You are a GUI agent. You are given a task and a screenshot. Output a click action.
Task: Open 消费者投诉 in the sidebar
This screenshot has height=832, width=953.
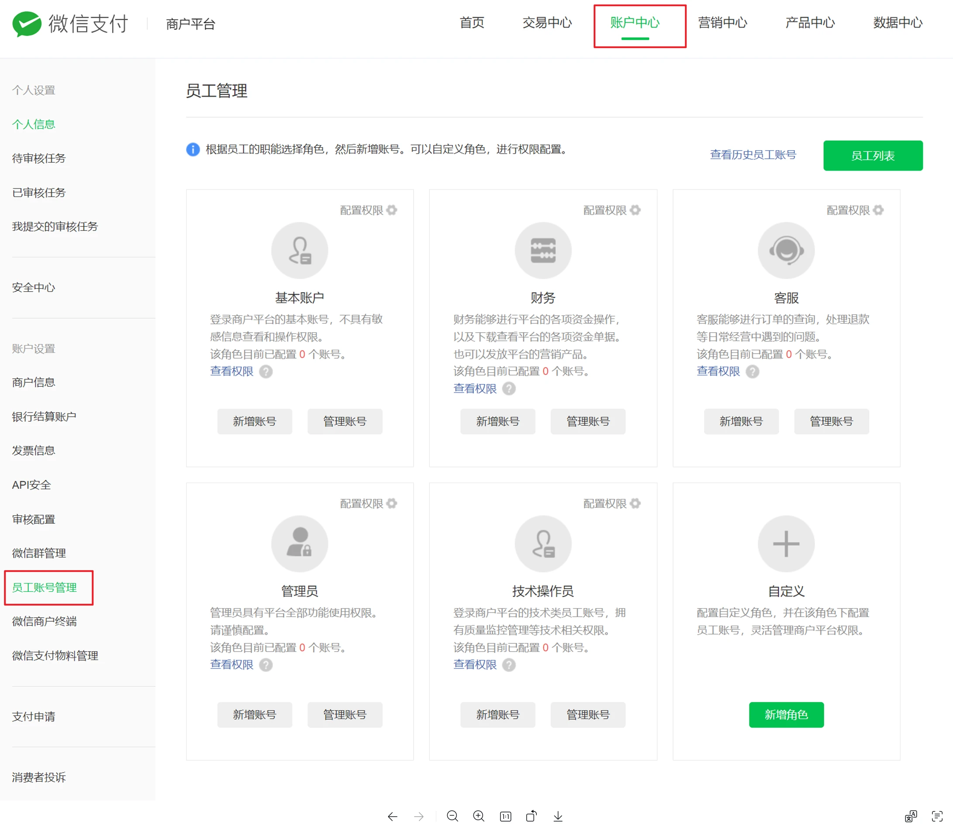tap(39, 778)
